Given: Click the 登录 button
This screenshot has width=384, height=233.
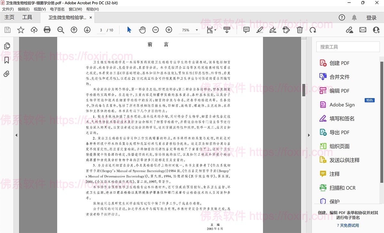Looking at the screenshot, I should coord(372,18).
